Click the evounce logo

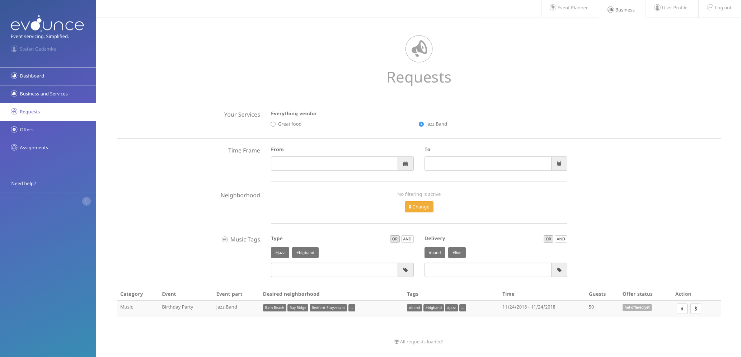[47, 24]
